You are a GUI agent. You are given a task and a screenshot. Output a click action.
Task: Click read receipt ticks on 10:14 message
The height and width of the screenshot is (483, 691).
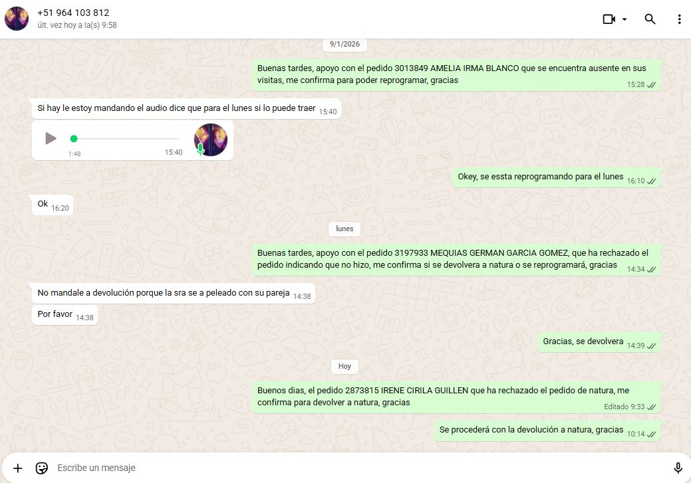(x=651, y=434)
